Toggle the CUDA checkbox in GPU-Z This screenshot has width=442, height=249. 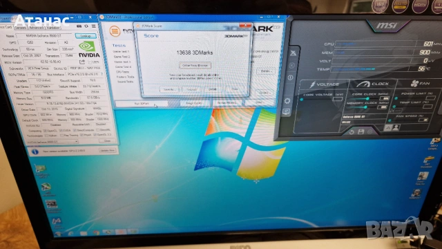click(60, 131)
